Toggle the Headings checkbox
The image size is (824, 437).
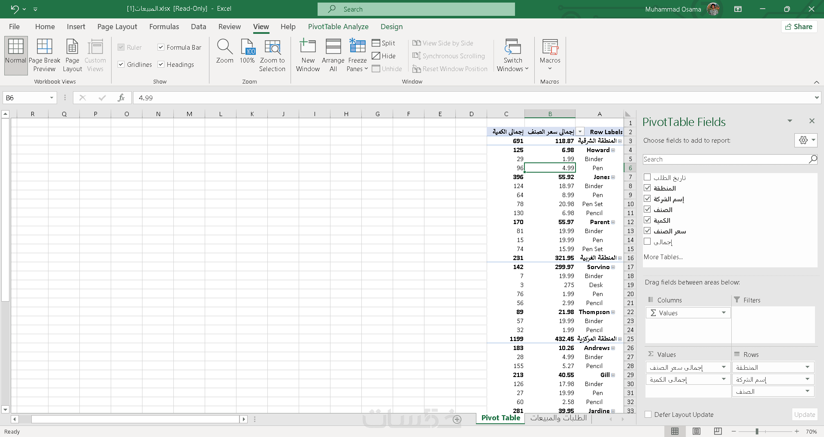pos(161,64)
